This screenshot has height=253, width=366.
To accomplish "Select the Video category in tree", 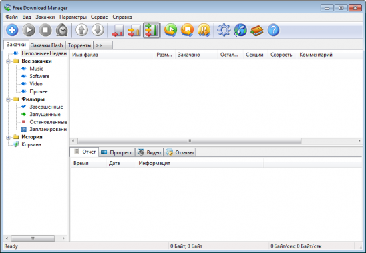I will tap(36, 84).
